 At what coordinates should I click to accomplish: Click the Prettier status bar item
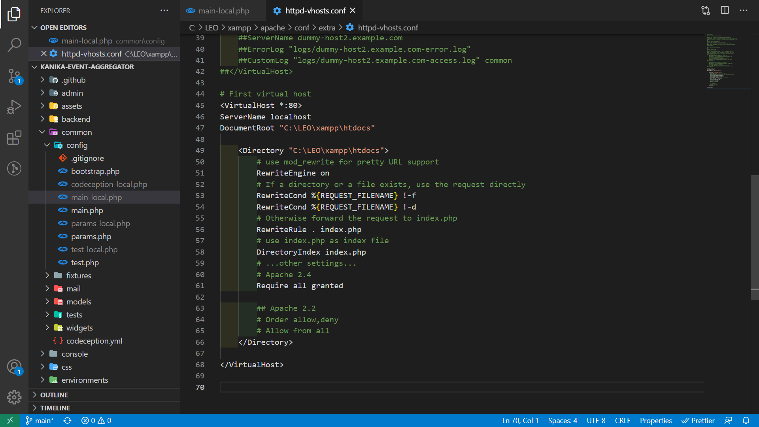pyautogui.click(x=698, y=420)
